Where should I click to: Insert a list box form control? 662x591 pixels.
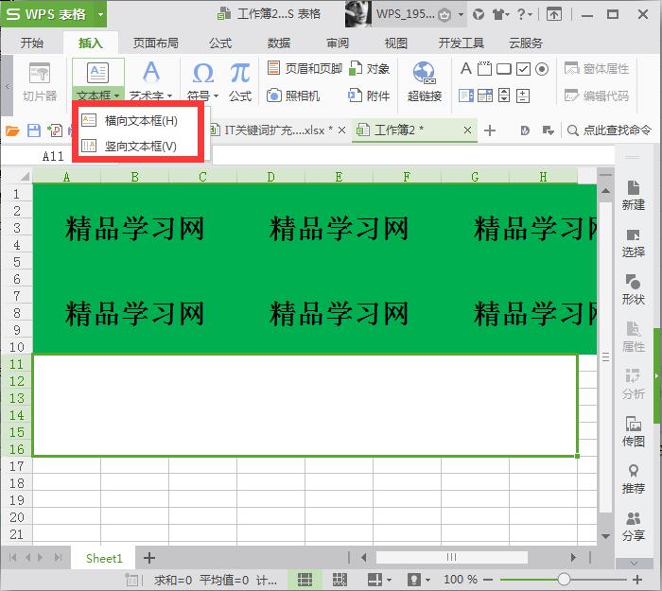466,96
